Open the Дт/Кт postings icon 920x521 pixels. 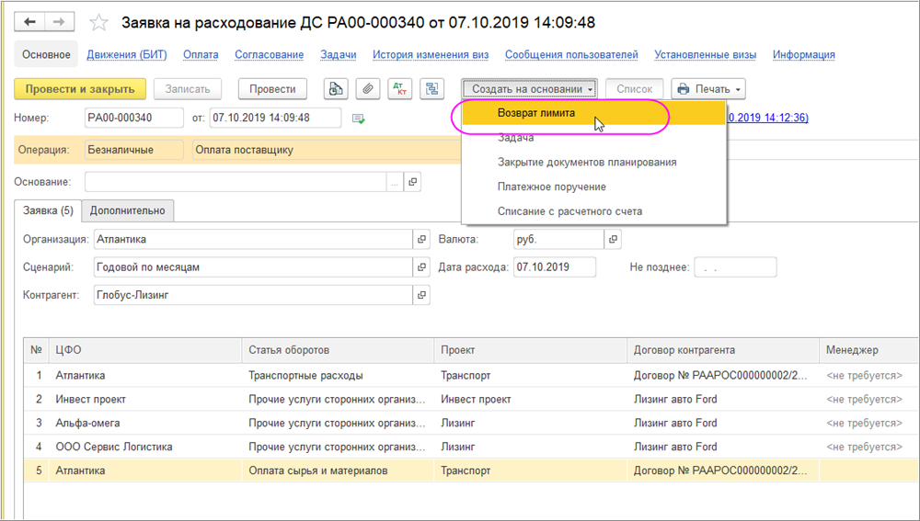point(399,89)
